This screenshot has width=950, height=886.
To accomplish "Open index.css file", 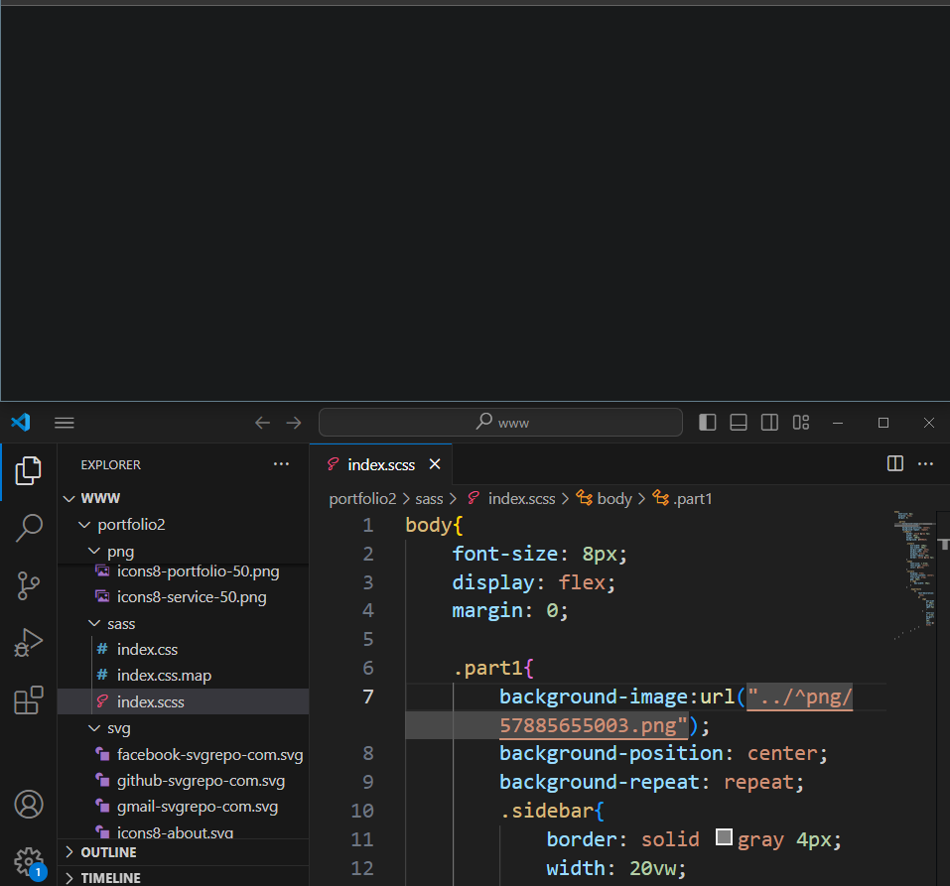I will point(183,650).
